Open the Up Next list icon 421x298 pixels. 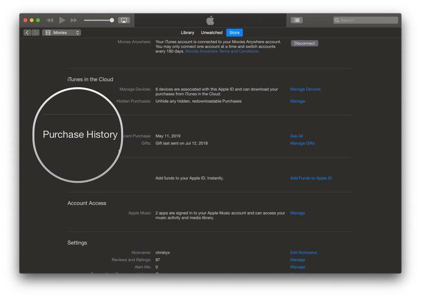(296, 20)
